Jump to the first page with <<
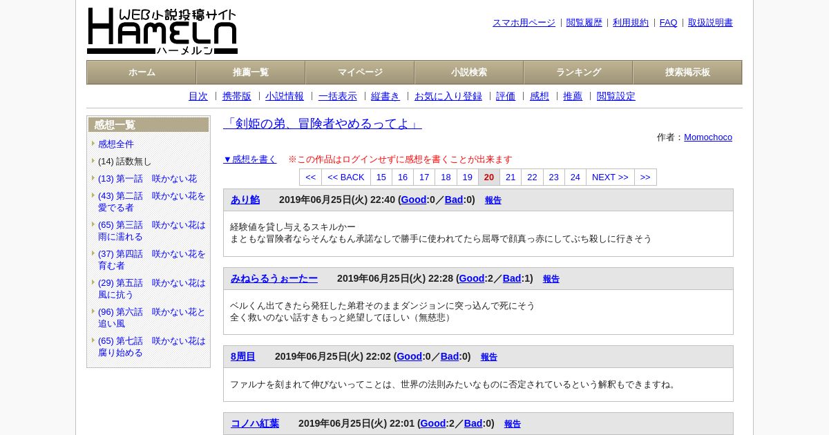The height and width of the screenshot is (435, 829). [310, 177]
